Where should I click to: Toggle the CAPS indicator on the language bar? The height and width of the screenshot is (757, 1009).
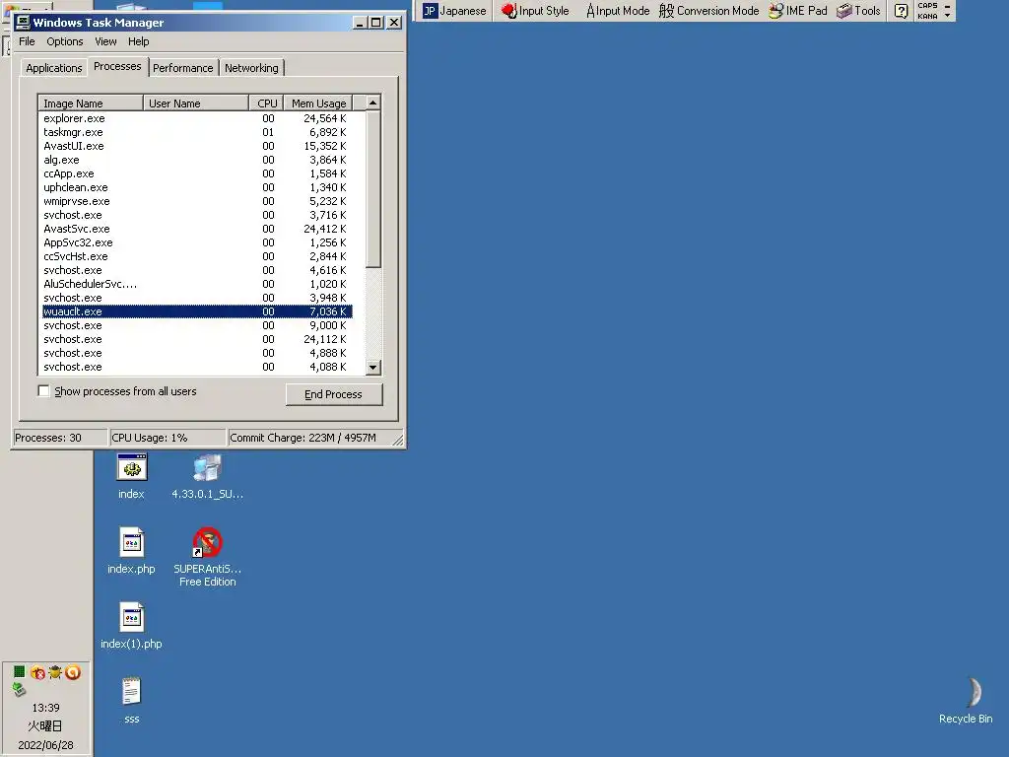pos(927,6)
